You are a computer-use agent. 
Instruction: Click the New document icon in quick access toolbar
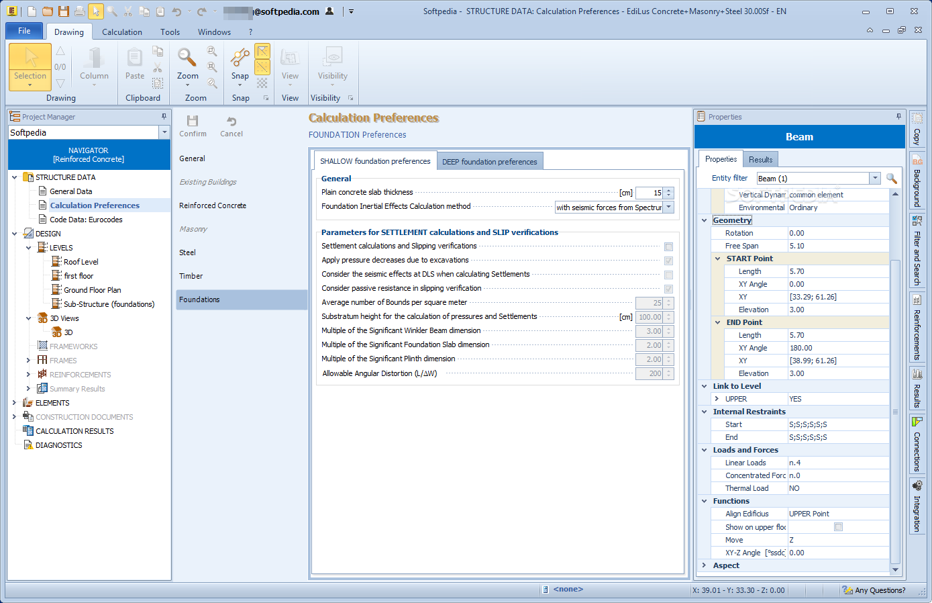32,11
